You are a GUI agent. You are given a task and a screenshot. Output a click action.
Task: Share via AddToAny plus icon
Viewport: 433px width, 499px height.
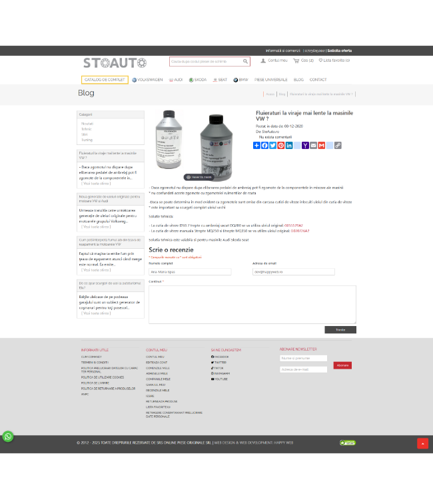[x=256, y=146]
